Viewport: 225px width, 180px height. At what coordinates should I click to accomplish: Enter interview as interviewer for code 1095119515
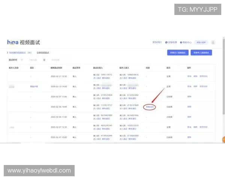[x=97, y=78]
